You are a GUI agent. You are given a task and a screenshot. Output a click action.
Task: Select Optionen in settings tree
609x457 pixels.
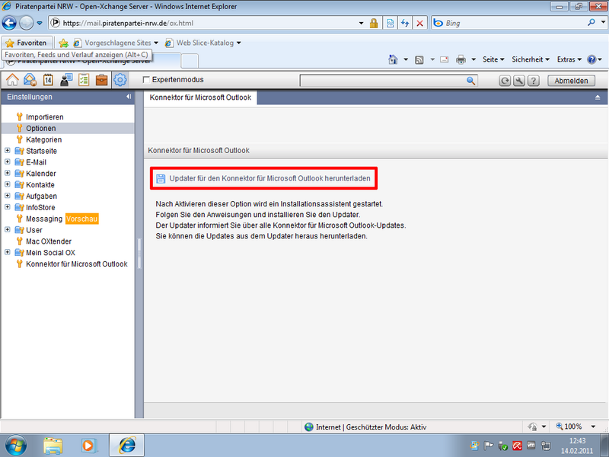41,128
